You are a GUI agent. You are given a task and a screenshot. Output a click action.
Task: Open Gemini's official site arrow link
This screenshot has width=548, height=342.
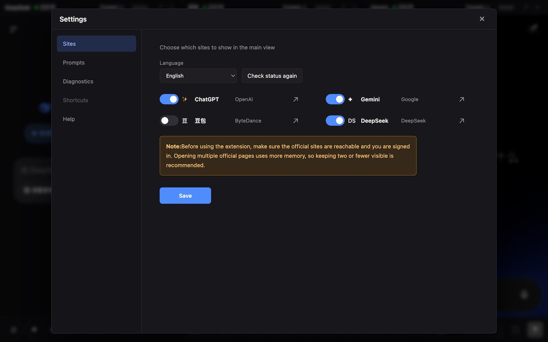462,99
